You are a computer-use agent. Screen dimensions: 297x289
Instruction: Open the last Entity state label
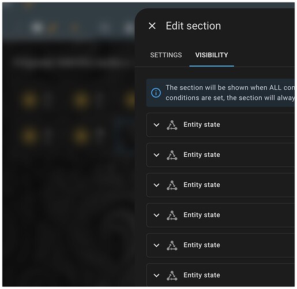point(202,275)
